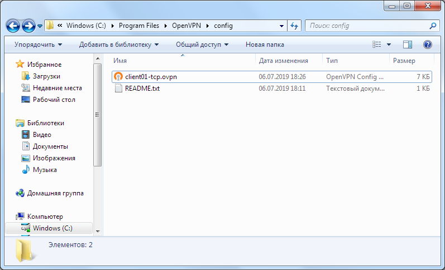Select Program Files in the address path
Image resolution: width=445 pixels, height=270 pixels.
[139, 26]
